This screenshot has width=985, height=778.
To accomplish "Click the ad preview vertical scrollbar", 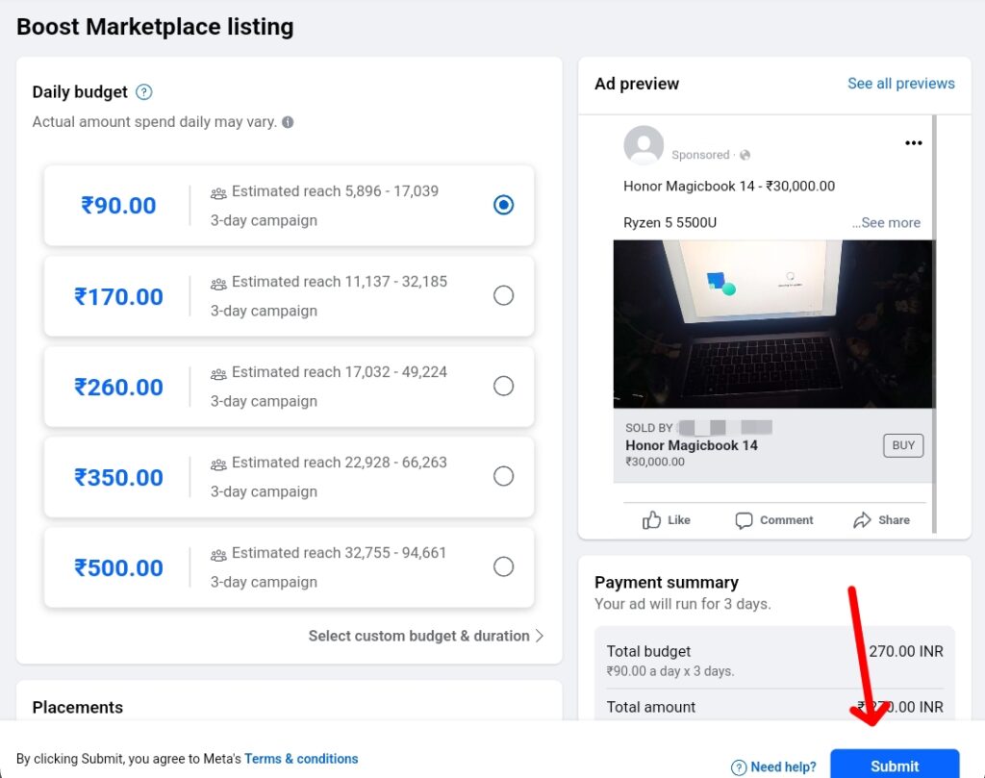I will click(934, 324).
